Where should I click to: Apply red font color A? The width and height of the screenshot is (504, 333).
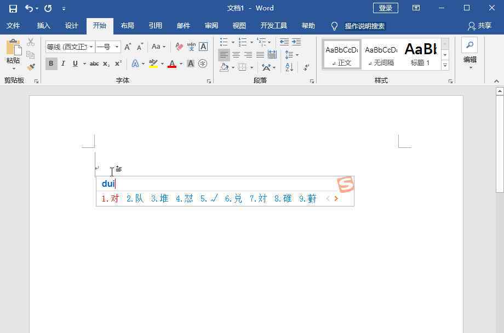tap(172, 64)
